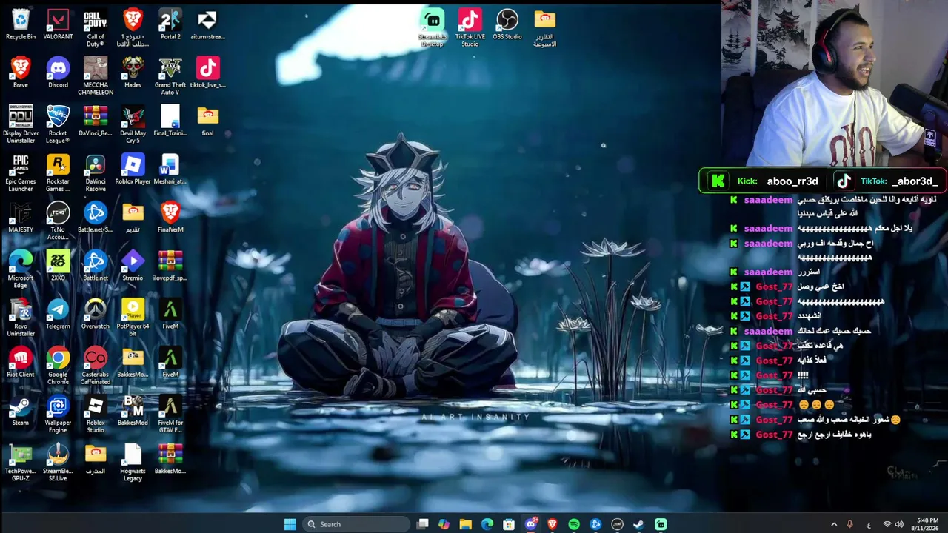This screenshot has height=533, width=948.
Task: Select the تقديم folder on desktop
Action: coord(133,217)
